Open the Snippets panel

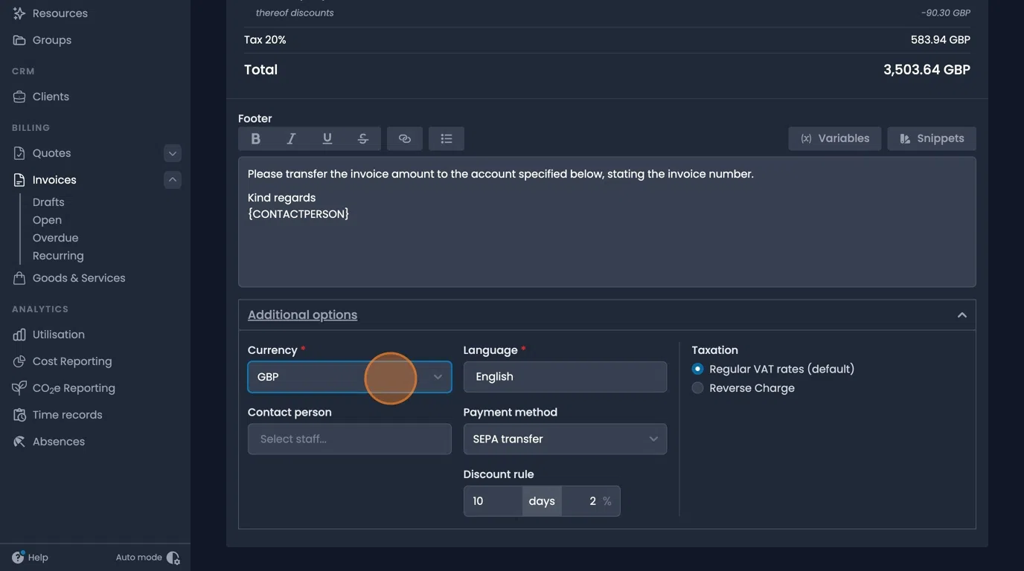tap(931, 138)
